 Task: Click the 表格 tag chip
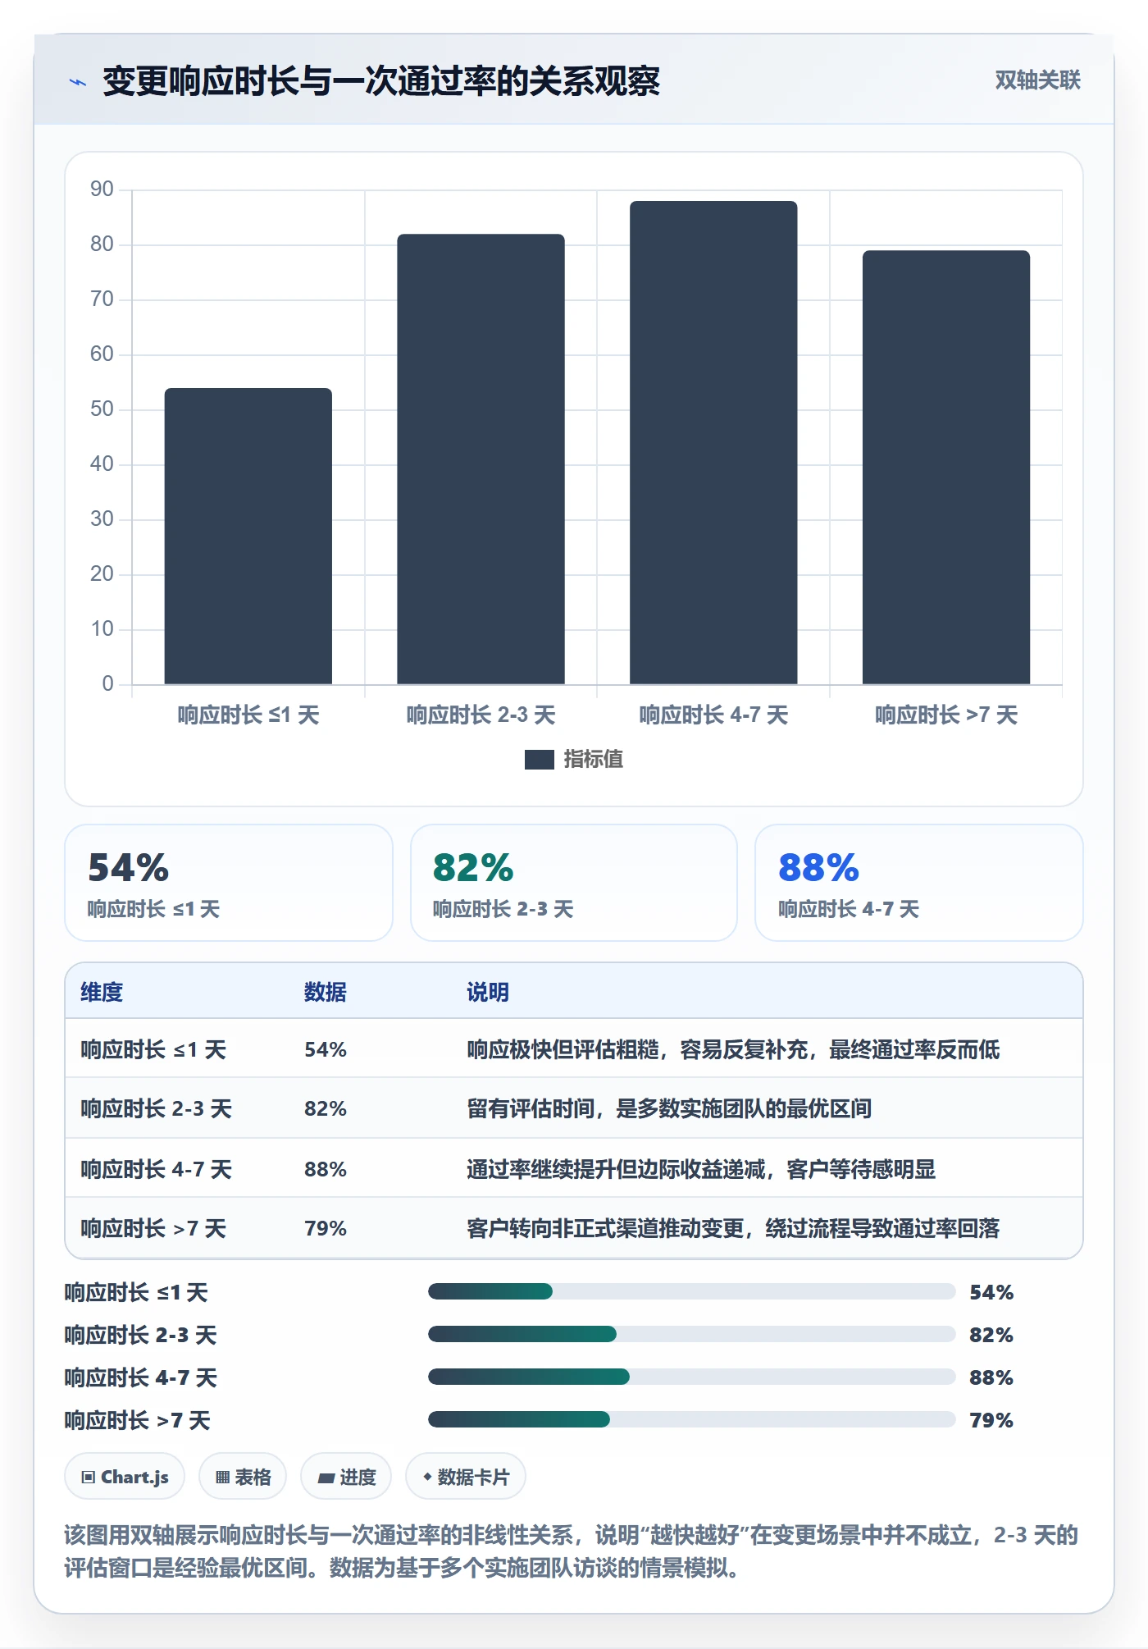tap(243, 1477)
